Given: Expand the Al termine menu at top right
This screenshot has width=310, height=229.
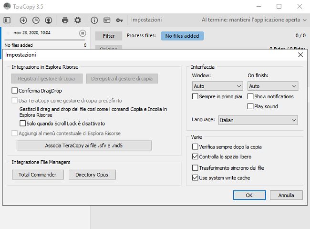Looking at the screenshot, I should click(x=254, y=20).
